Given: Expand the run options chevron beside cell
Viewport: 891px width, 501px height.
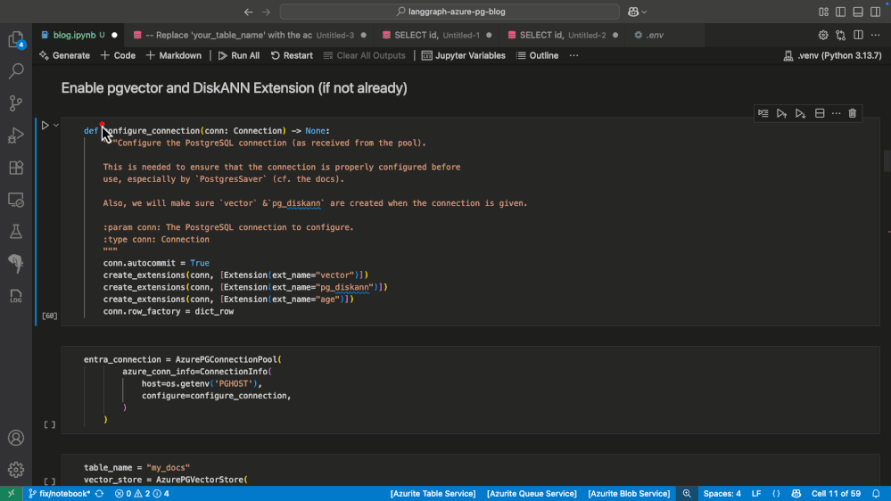Looking at the screenshot, I should point(56,126).
